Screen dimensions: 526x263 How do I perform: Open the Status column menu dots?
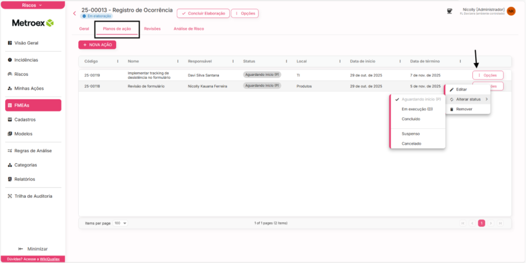(286, 61)
